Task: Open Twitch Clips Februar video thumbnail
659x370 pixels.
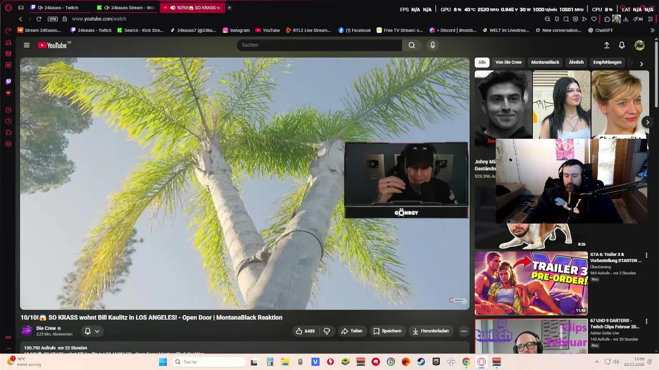Action: coord(531,336)
